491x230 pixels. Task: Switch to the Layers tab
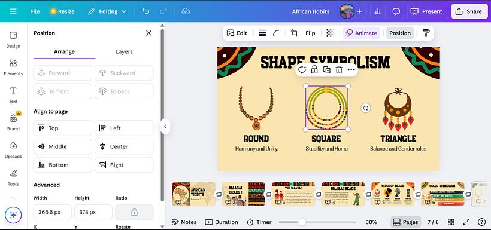coord(125,51)
